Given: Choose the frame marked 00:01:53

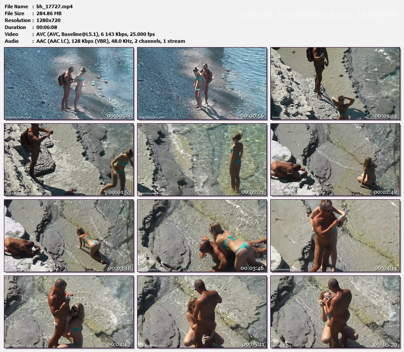Looking at the screenshot, I should tap(69, 160).
